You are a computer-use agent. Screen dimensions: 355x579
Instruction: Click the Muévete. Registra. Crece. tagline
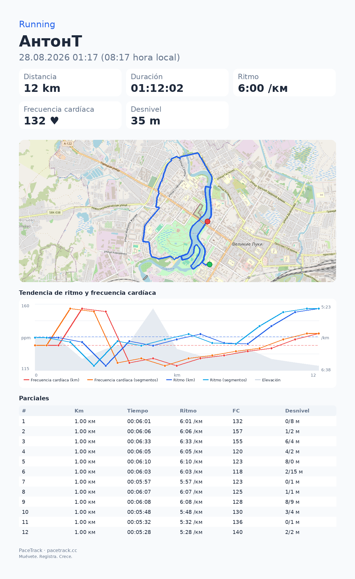coord(46,556)
